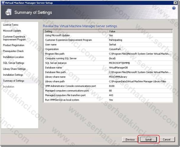This screenshot has width=180, height=147.
Task: Click the Setting column header
Action: click(76, 31)
